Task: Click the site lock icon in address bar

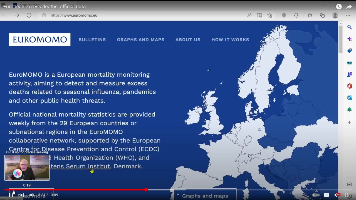Action: pyautogui.click(x=44, y=15)
